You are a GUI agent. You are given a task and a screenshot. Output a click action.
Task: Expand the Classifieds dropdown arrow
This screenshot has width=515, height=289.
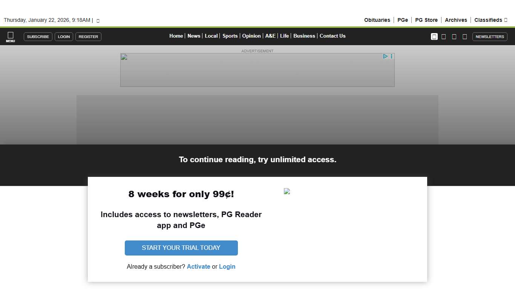point(506,20)
